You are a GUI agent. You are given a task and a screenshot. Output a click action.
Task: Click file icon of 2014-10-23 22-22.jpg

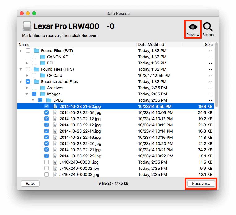pos(55,156)
